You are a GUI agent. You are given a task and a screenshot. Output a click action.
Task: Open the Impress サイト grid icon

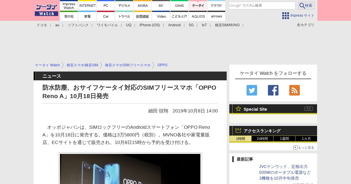(285, 15)
